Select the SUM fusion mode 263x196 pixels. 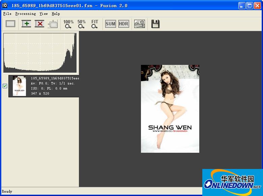click(x=110, y=24)
